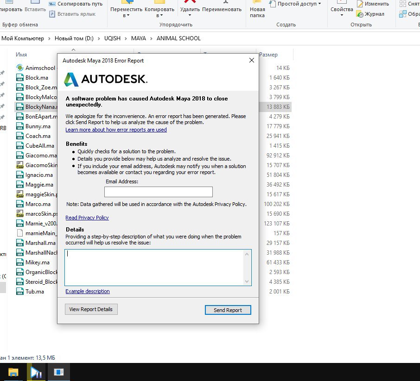Screen dimensions: 420x381
Task: Expand breadcrumb arrow after Мой Компьютер
Action: tap(49, 38)
